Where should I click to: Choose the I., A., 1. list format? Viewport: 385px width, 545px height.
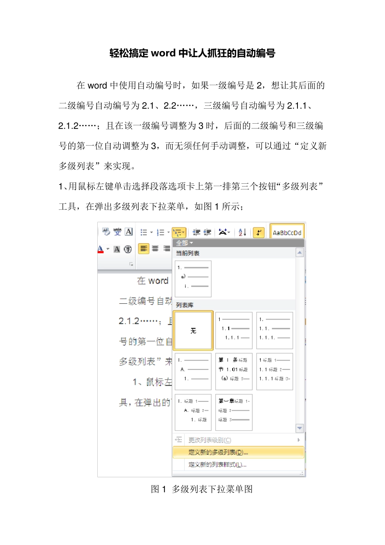[193, 371]
